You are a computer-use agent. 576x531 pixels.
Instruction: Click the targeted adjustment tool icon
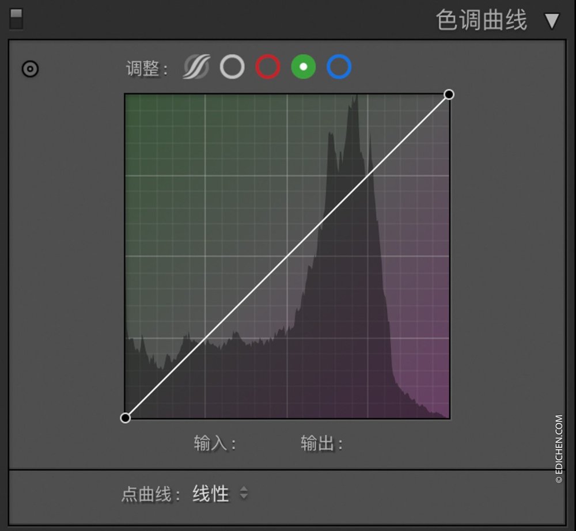[29, 69]
